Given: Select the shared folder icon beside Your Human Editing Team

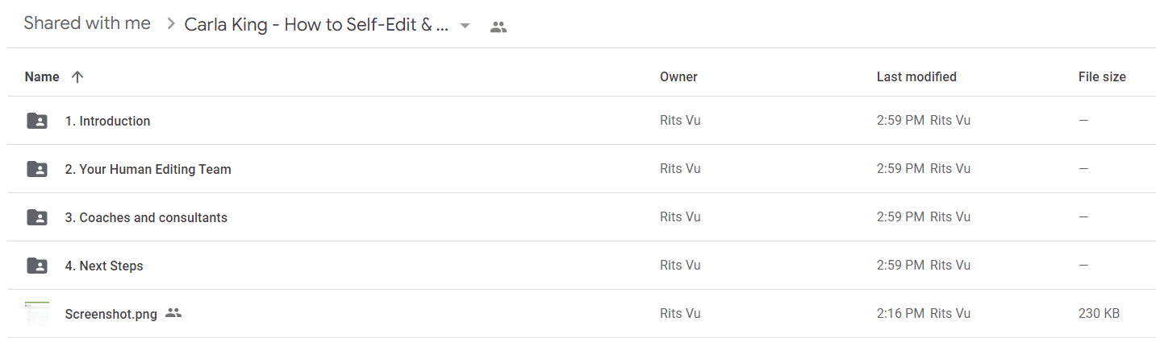Looking at the screenshot, I should (37, 169).
